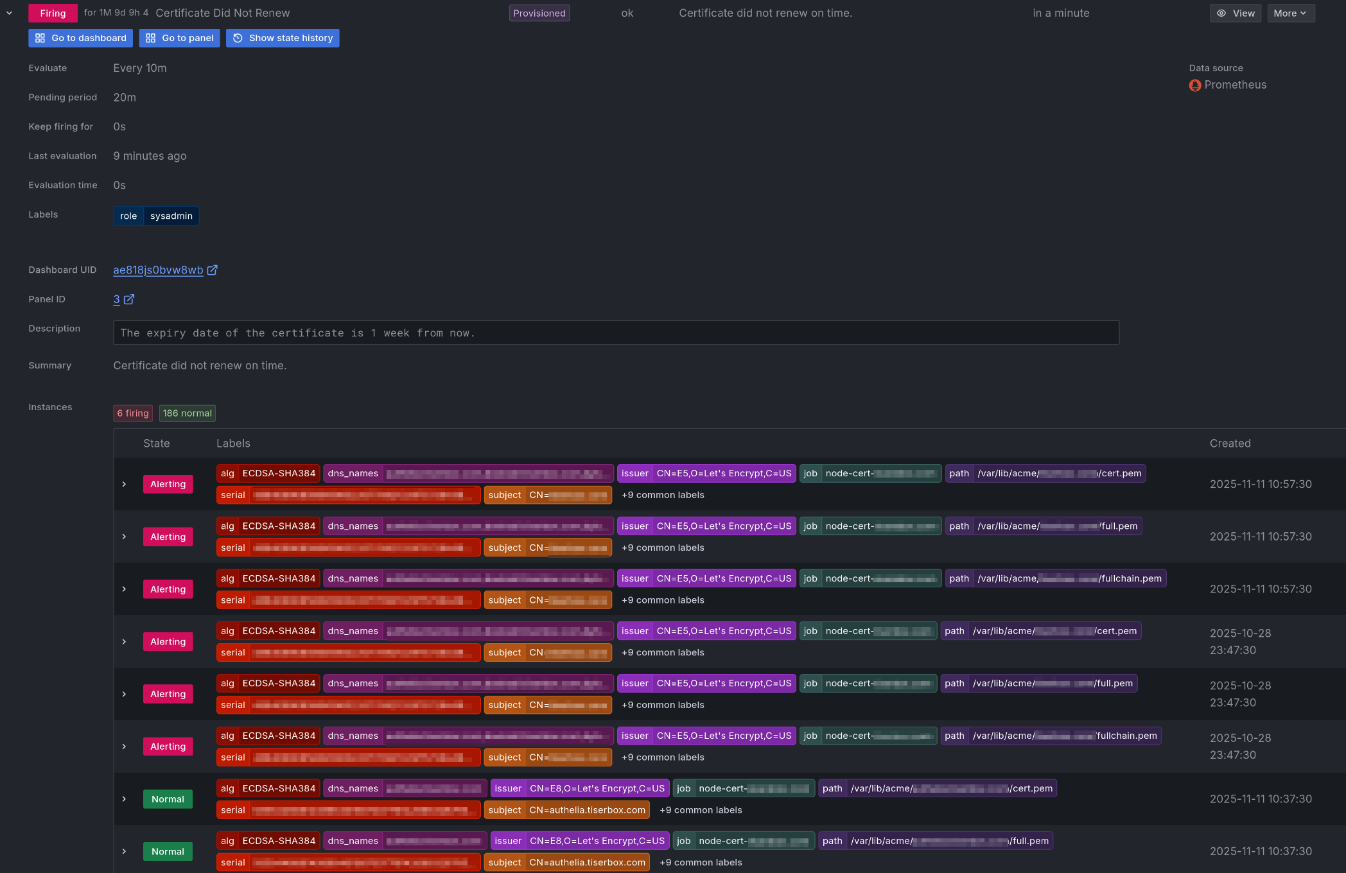Click the Prometheus data source icon
Image resolution: width=1346 pixels, height=873 pixels.
(x=1194, y=85)
